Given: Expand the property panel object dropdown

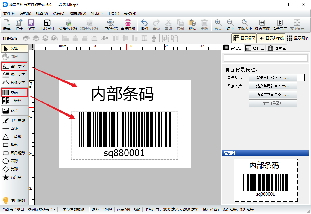Looking at the screenshot, I should 305,58.
